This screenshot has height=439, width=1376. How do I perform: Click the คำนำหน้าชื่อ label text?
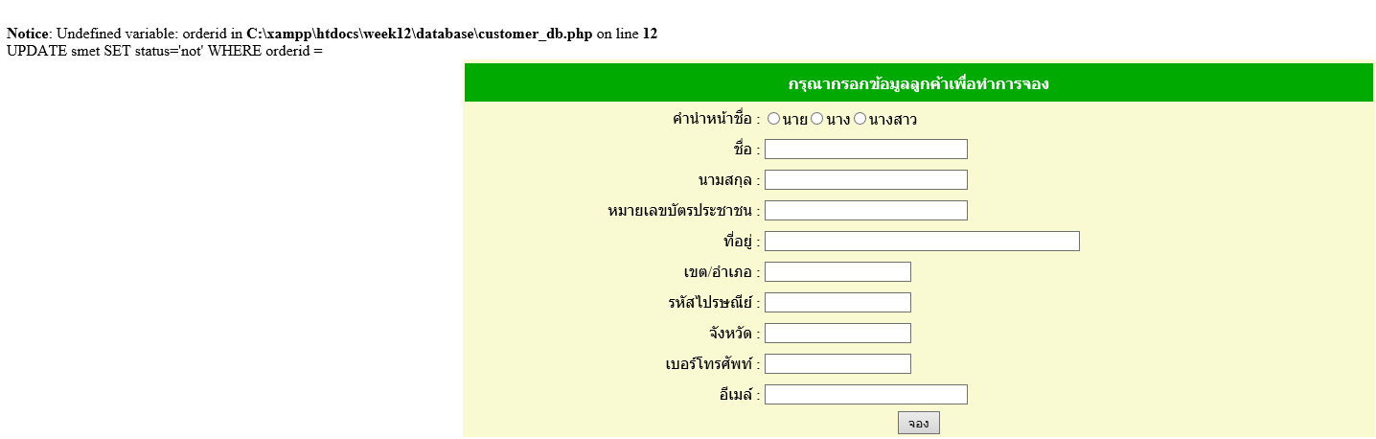(715, 120)
